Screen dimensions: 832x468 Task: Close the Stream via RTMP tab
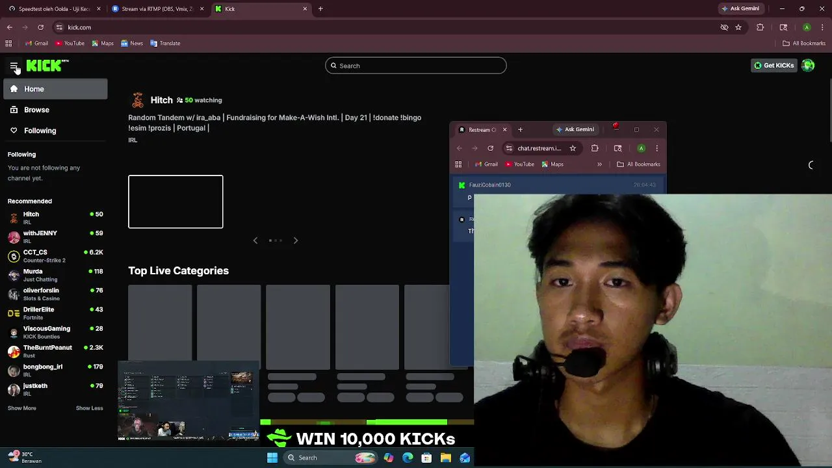coord(202,9)
